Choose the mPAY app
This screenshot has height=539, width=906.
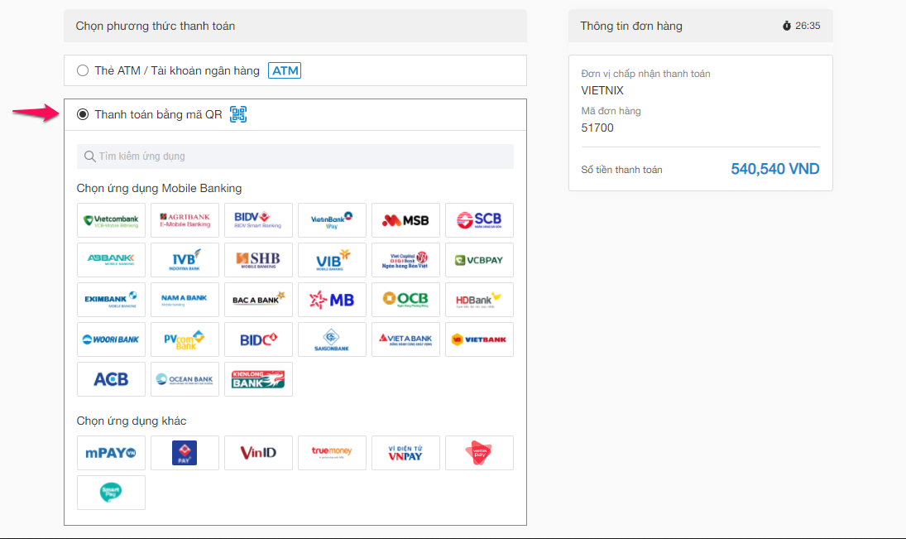(x=111, y=453)
